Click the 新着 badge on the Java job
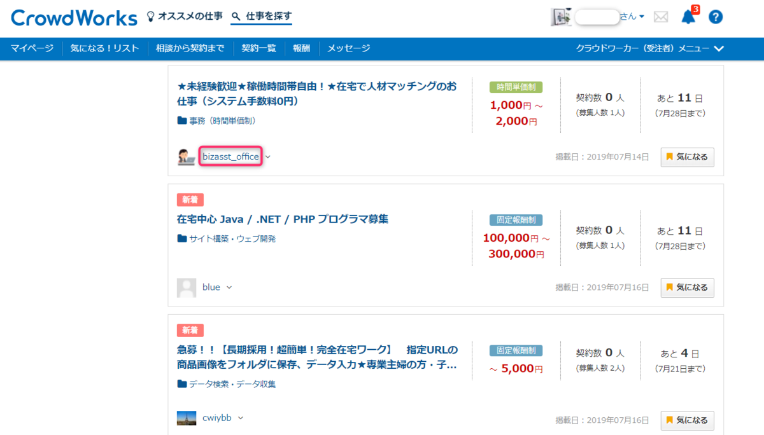This screenshot has height=435, width=764. [190, 200]
